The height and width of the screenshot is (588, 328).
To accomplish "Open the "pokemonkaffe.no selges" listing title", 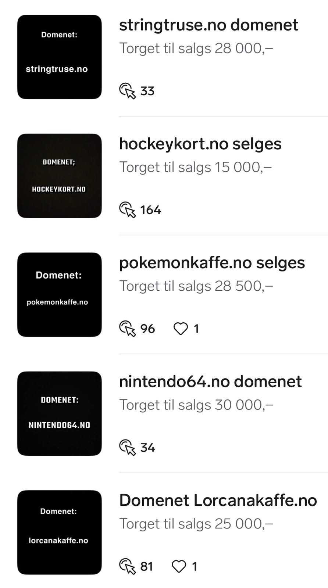I will pos(212,263).
